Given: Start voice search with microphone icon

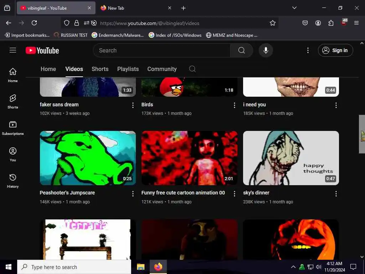Looking at the screenshot, I should coord(266,50).
